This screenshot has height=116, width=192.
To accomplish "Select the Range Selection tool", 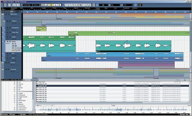I will coord(66,5).
